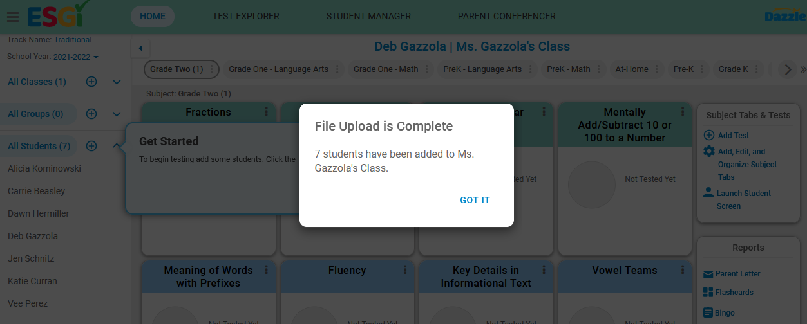The width and height of the screenshot is (807, 324).
Task: Add a student with plus icon
Action: 91,146
